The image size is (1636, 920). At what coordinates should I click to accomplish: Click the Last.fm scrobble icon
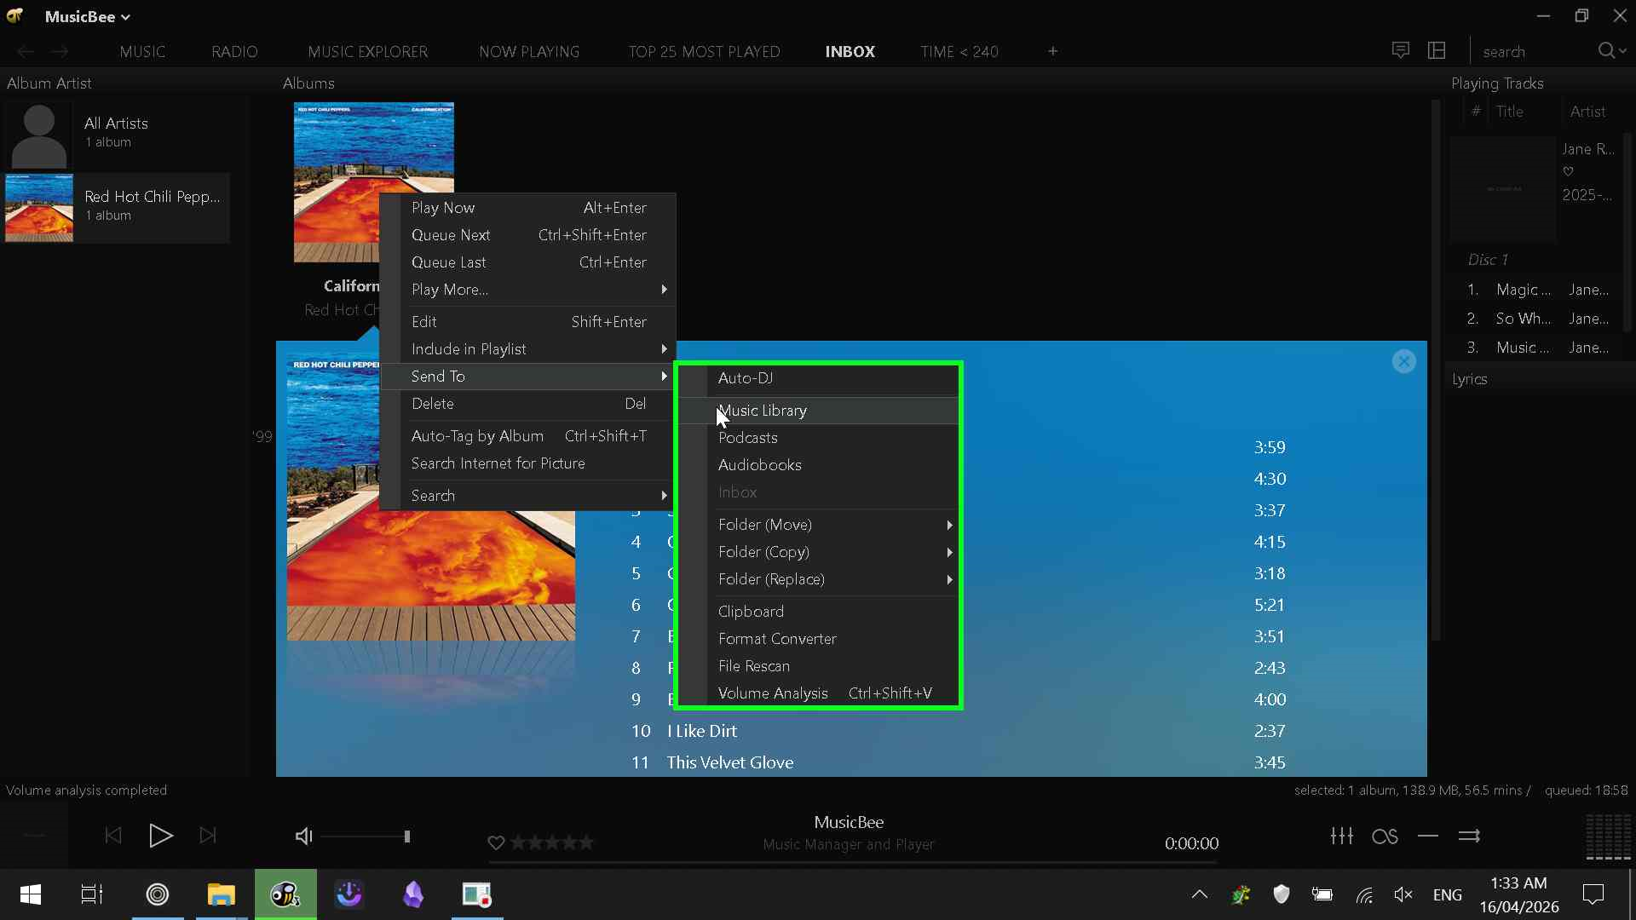point(1385,837)
